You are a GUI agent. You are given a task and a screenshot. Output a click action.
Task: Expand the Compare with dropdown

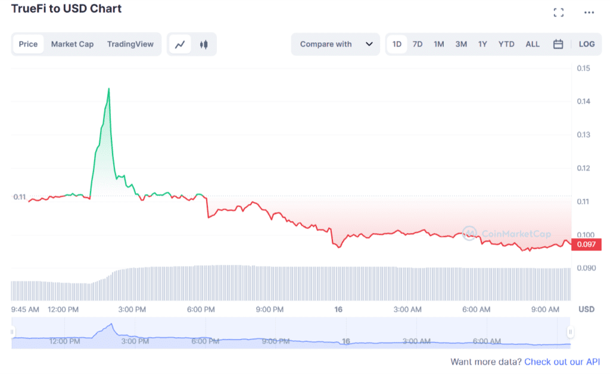[335, 44]
